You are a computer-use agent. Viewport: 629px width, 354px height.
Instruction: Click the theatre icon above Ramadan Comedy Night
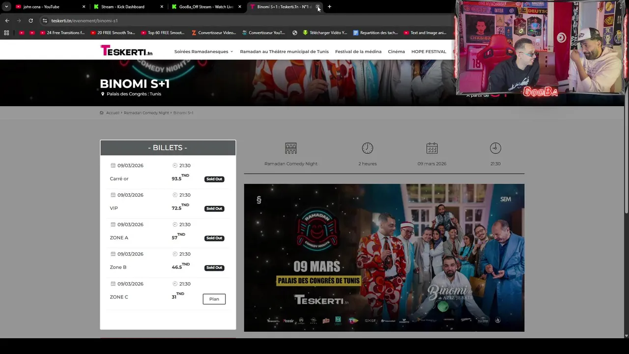pos(291,148)
